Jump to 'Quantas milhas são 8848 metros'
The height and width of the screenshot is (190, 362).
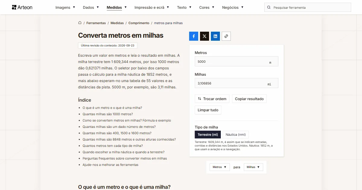(129, 139)
